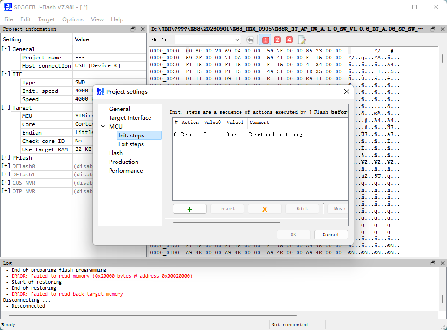447x330 pixels.
Task: Select Performance in settings tree
Action: click(x=126, y=171)
